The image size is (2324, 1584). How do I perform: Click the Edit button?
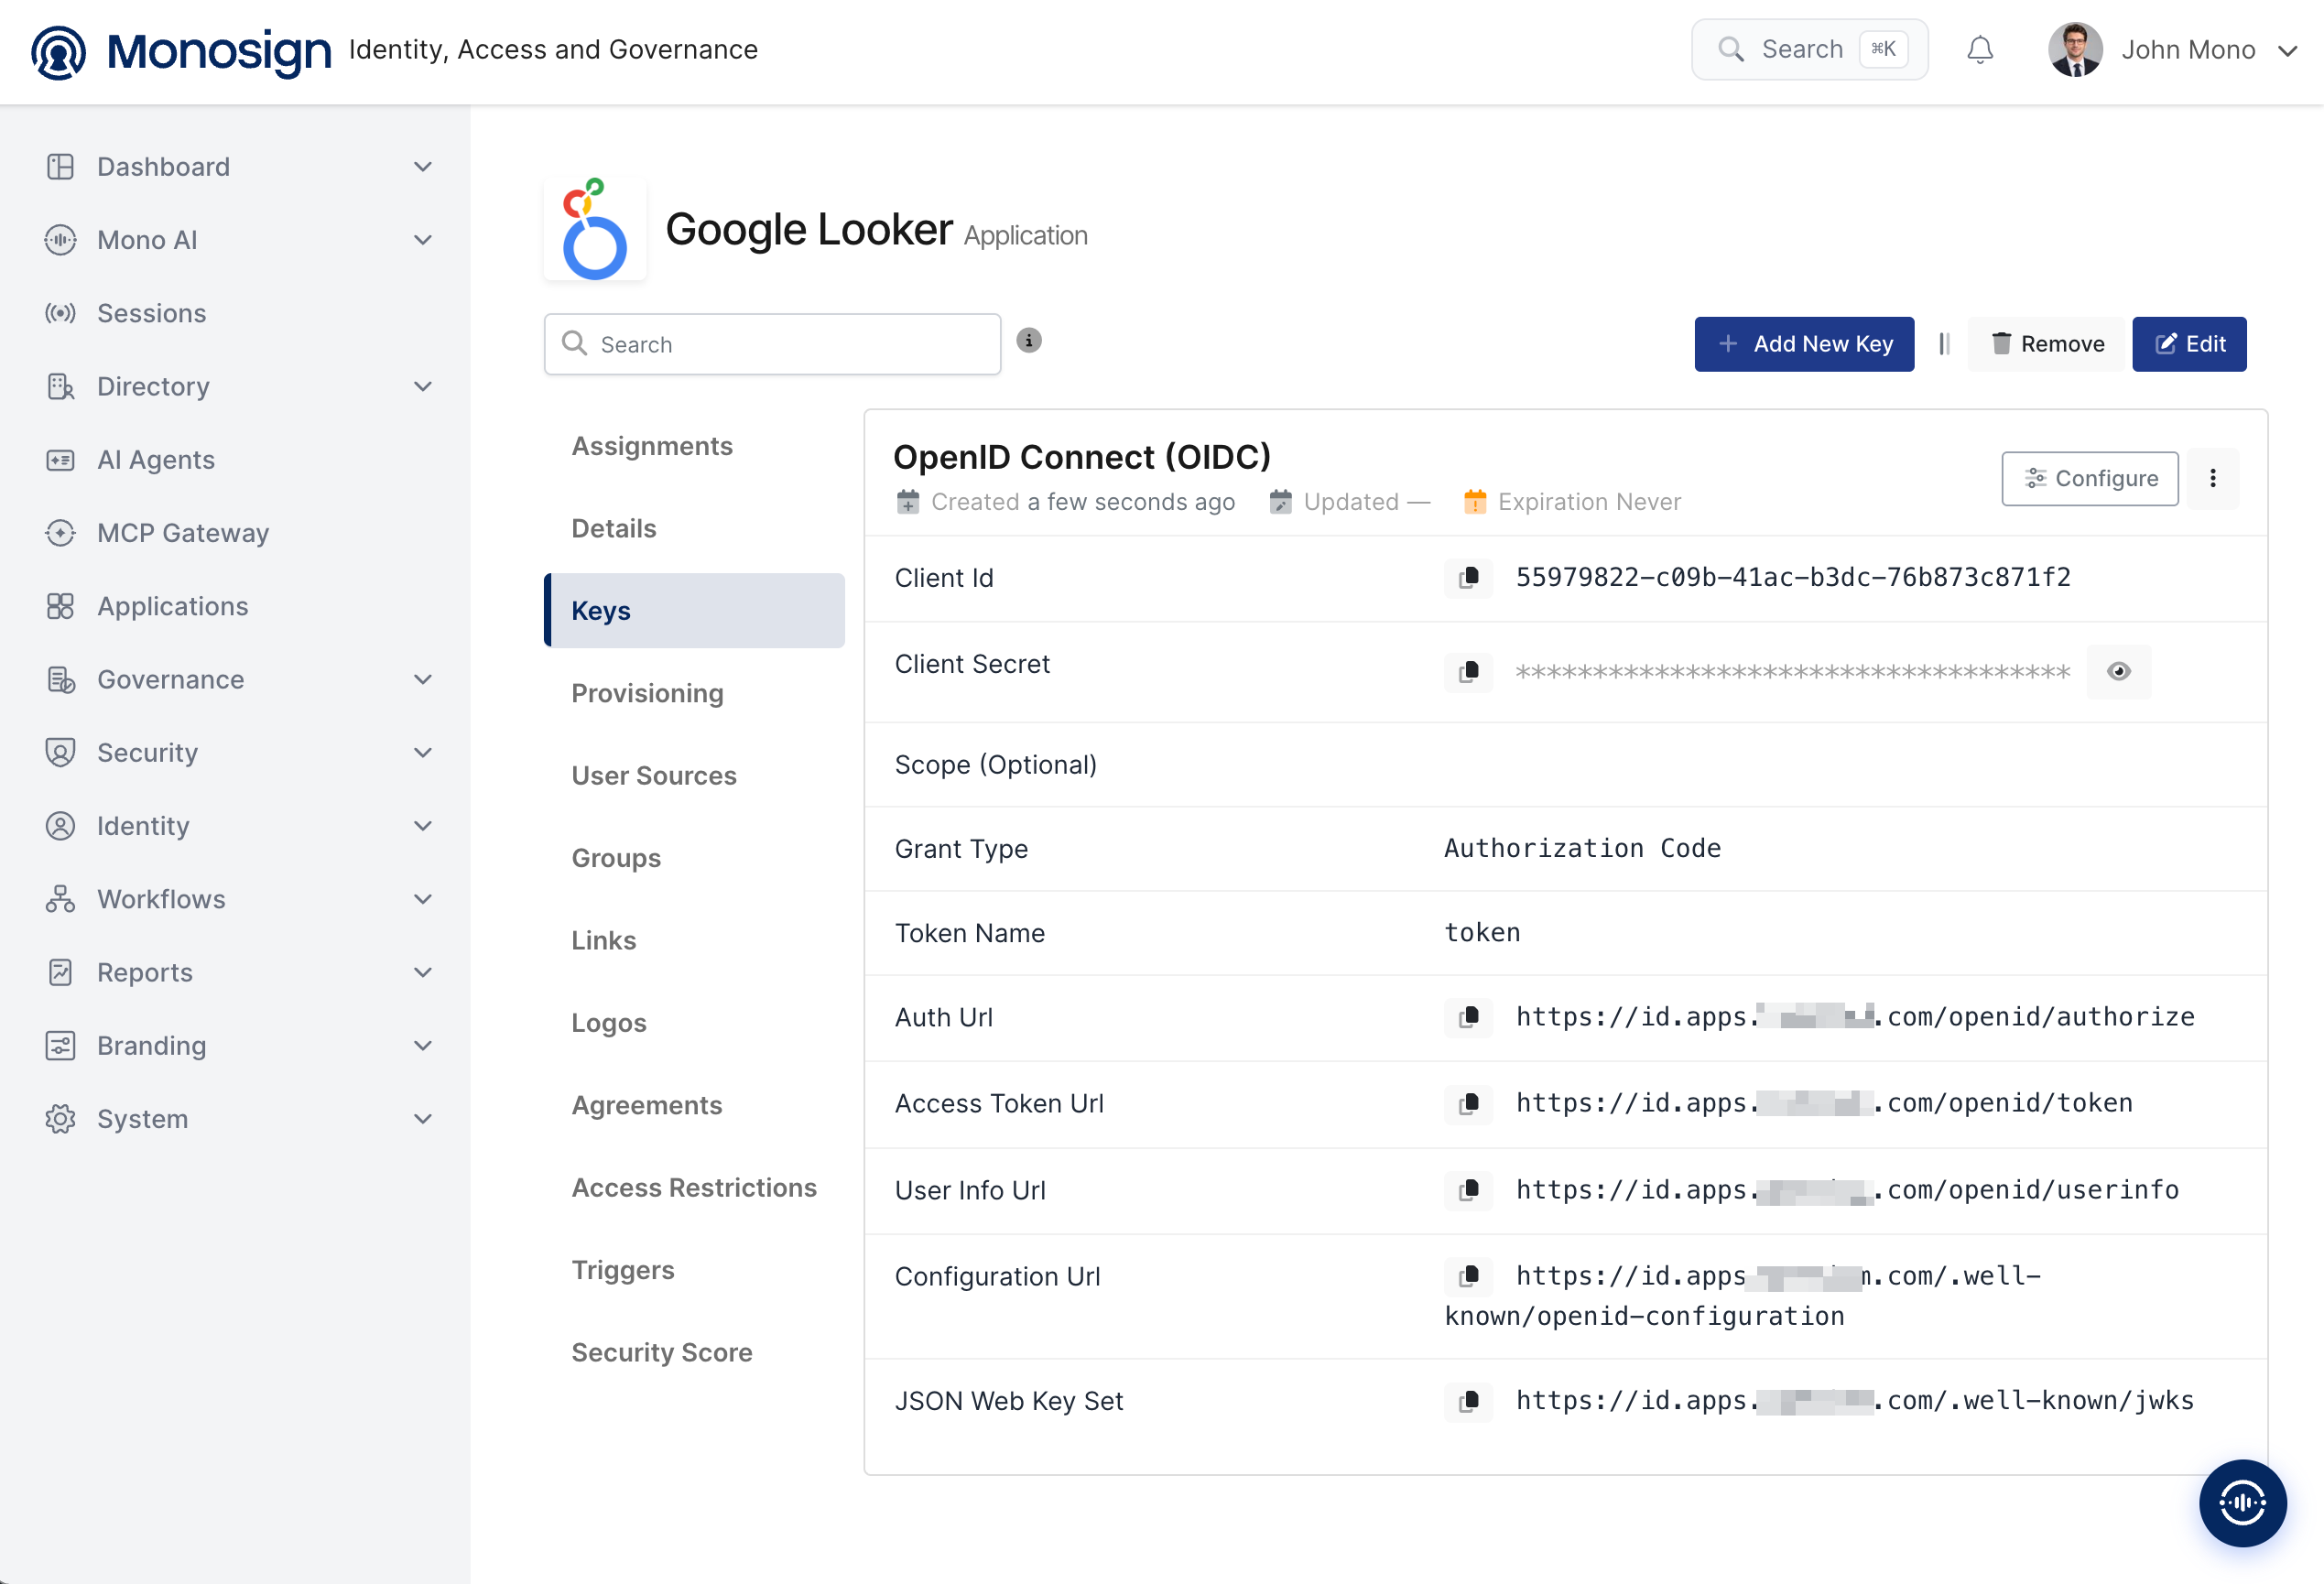2189,344
